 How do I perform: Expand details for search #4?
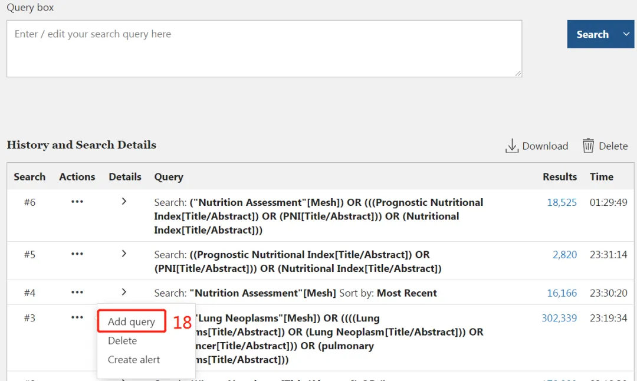pyautogui.click(x=124, y=292)
